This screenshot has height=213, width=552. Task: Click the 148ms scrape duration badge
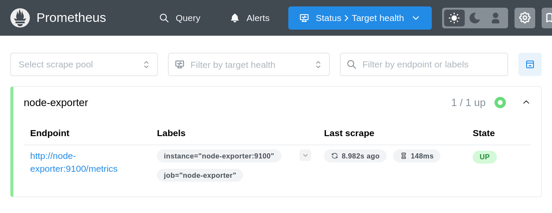pos(417,156)
